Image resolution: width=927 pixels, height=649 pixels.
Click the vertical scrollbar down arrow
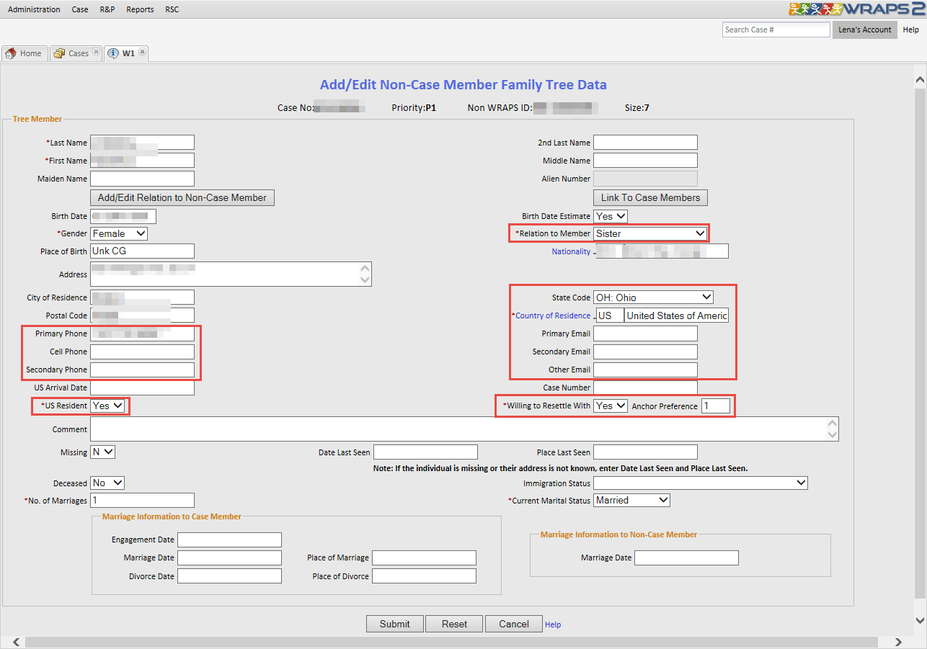pos(920,620)
